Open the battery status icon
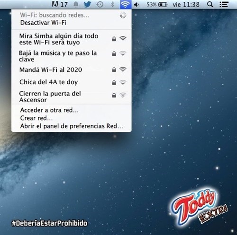237x235 pixels. tap(163, 5)
